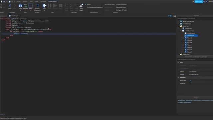Click the share icon at top right
Image resolution: width=213 pixels, height=120 pixels.
click(x=207, y=1)
